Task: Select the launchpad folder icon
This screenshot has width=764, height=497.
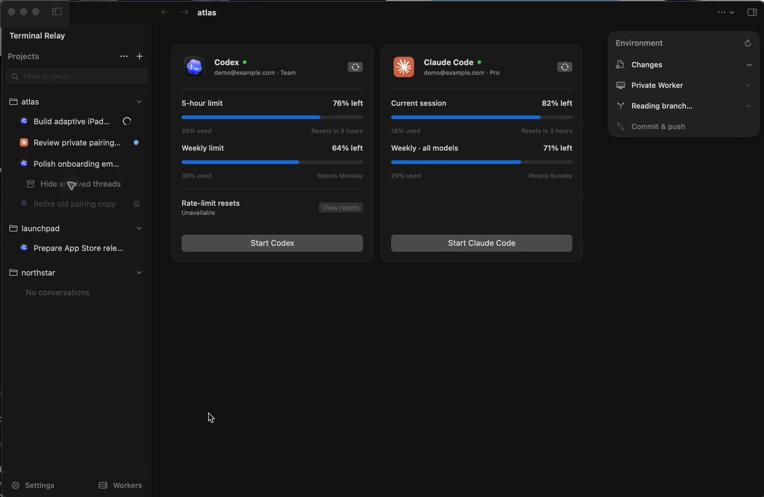Action: point(13,228)
